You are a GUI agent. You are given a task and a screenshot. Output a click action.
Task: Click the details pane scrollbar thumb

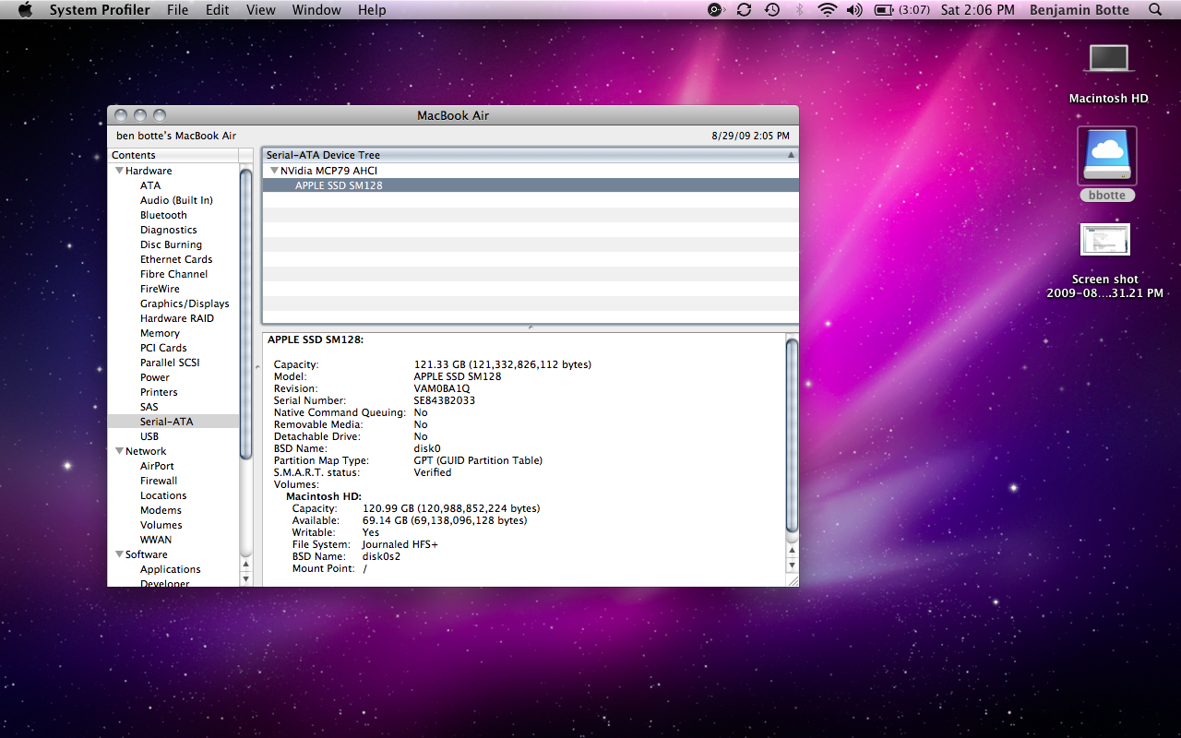click(x=792, y=435)
